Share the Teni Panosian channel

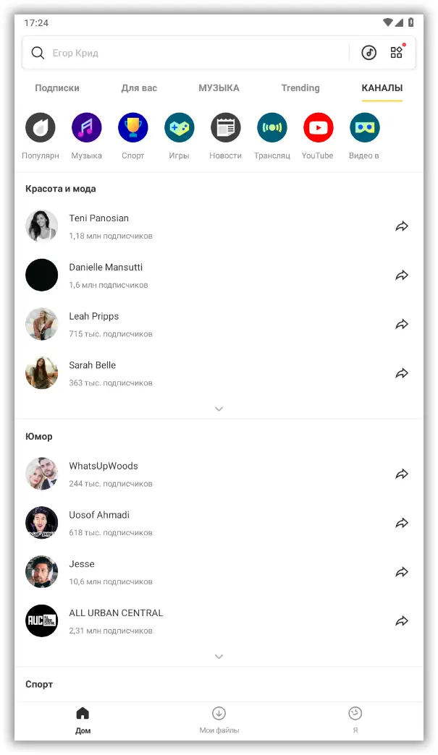click(402, 226)
